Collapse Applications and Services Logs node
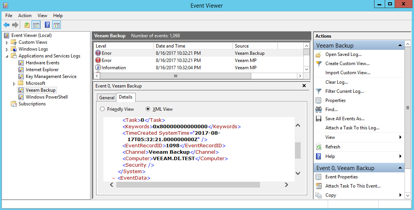414x210 pixels. coord(7,56)
